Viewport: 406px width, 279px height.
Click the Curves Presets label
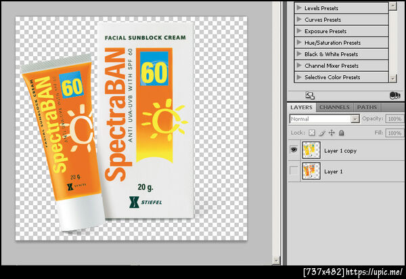(323, 20)
